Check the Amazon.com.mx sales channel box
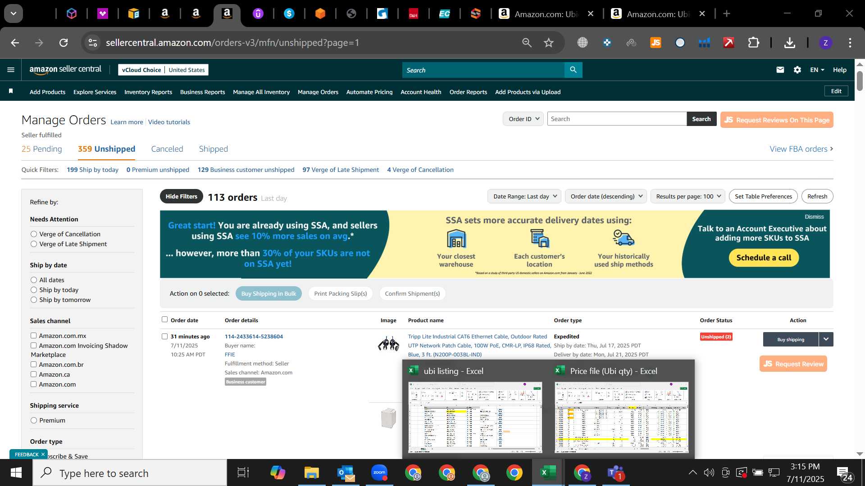The width and height of the screenshot is (865, 486). tap(33, 336)
